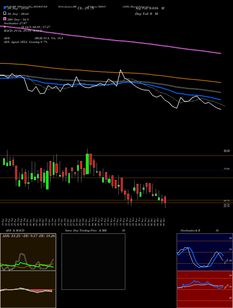Screen dimensions: 233x308
Task: Click the blue 20 Day legend swatch
Action: [5, 8]
